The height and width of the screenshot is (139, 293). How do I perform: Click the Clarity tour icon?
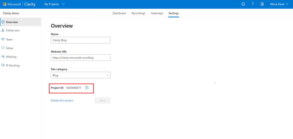pyautogui.click(x=3, y=30)
